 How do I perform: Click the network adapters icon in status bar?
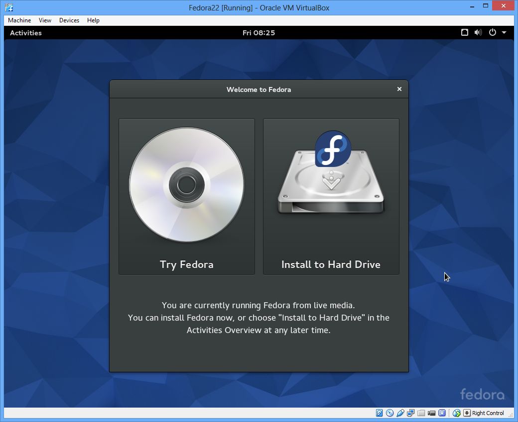(411, 413)
